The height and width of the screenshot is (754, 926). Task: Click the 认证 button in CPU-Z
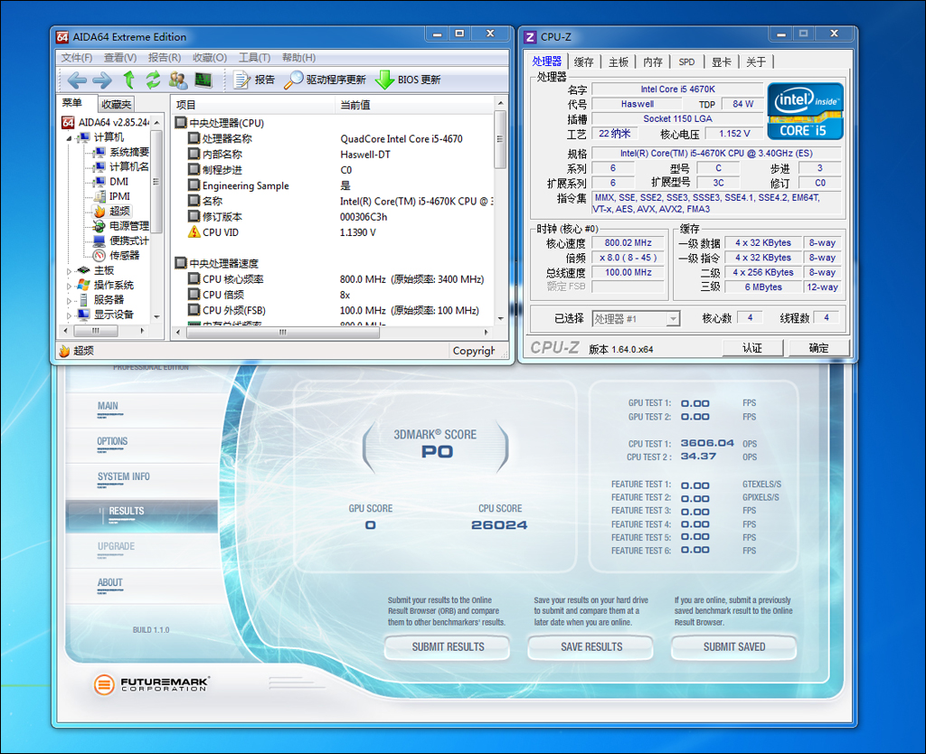click(752, 347)
